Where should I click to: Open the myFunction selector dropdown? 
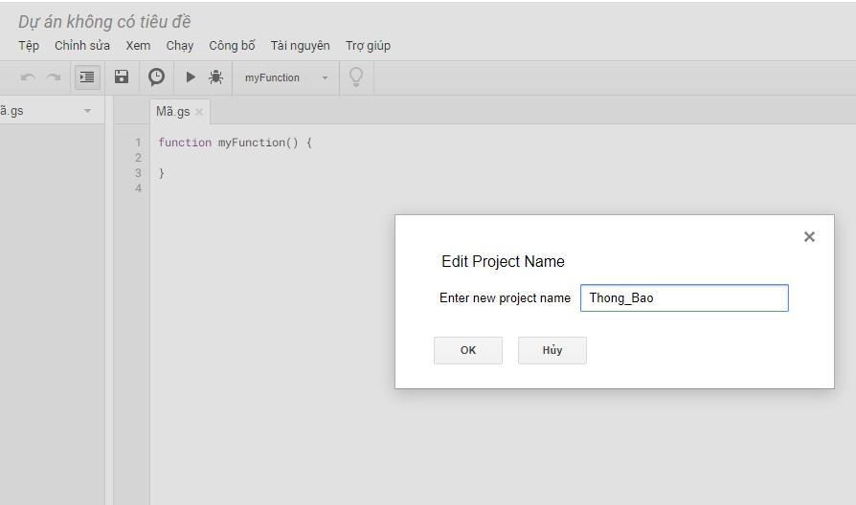285,78
